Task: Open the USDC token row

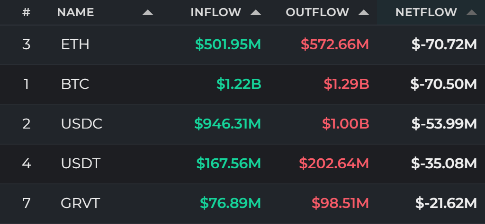Action: [242, 124]
